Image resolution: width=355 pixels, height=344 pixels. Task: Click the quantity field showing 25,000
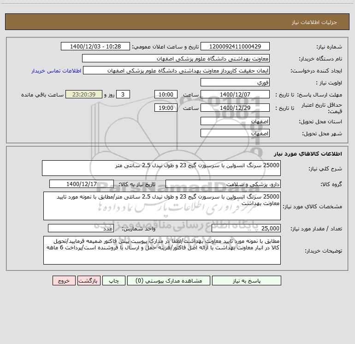[x=246, y=228]
